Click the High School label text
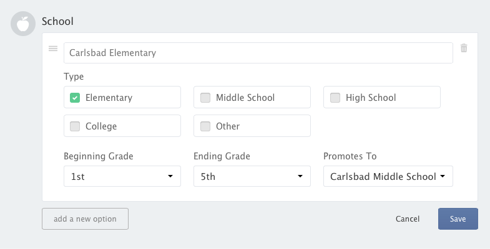The height and width of the screenshot is (249, 490). coord(371,98)
